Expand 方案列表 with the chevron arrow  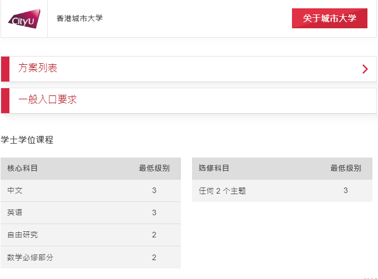(365, 69)
